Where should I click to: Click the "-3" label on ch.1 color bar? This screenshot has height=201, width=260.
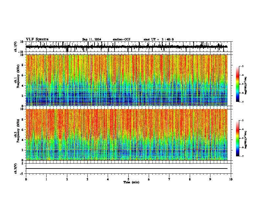[242, 66]
